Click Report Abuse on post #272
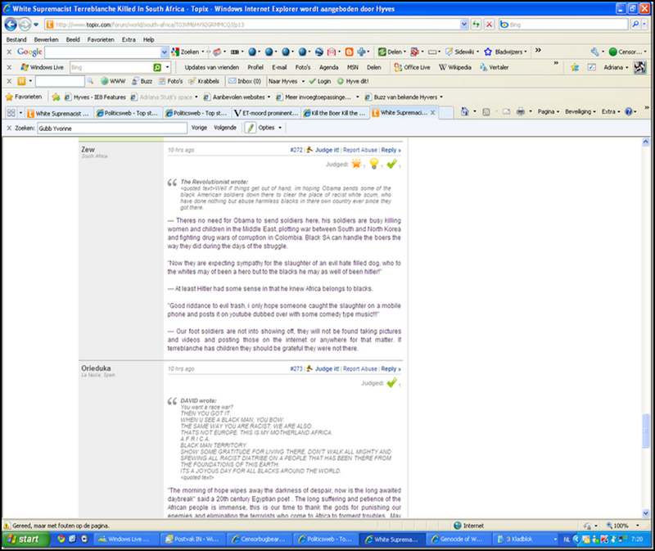Image resolution: width=655 pixels, height=551 pixels. 359,150
